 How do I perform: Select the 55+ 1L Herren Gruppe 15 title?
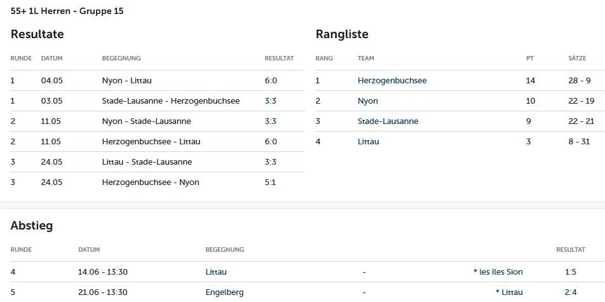[x=67, y=11]
